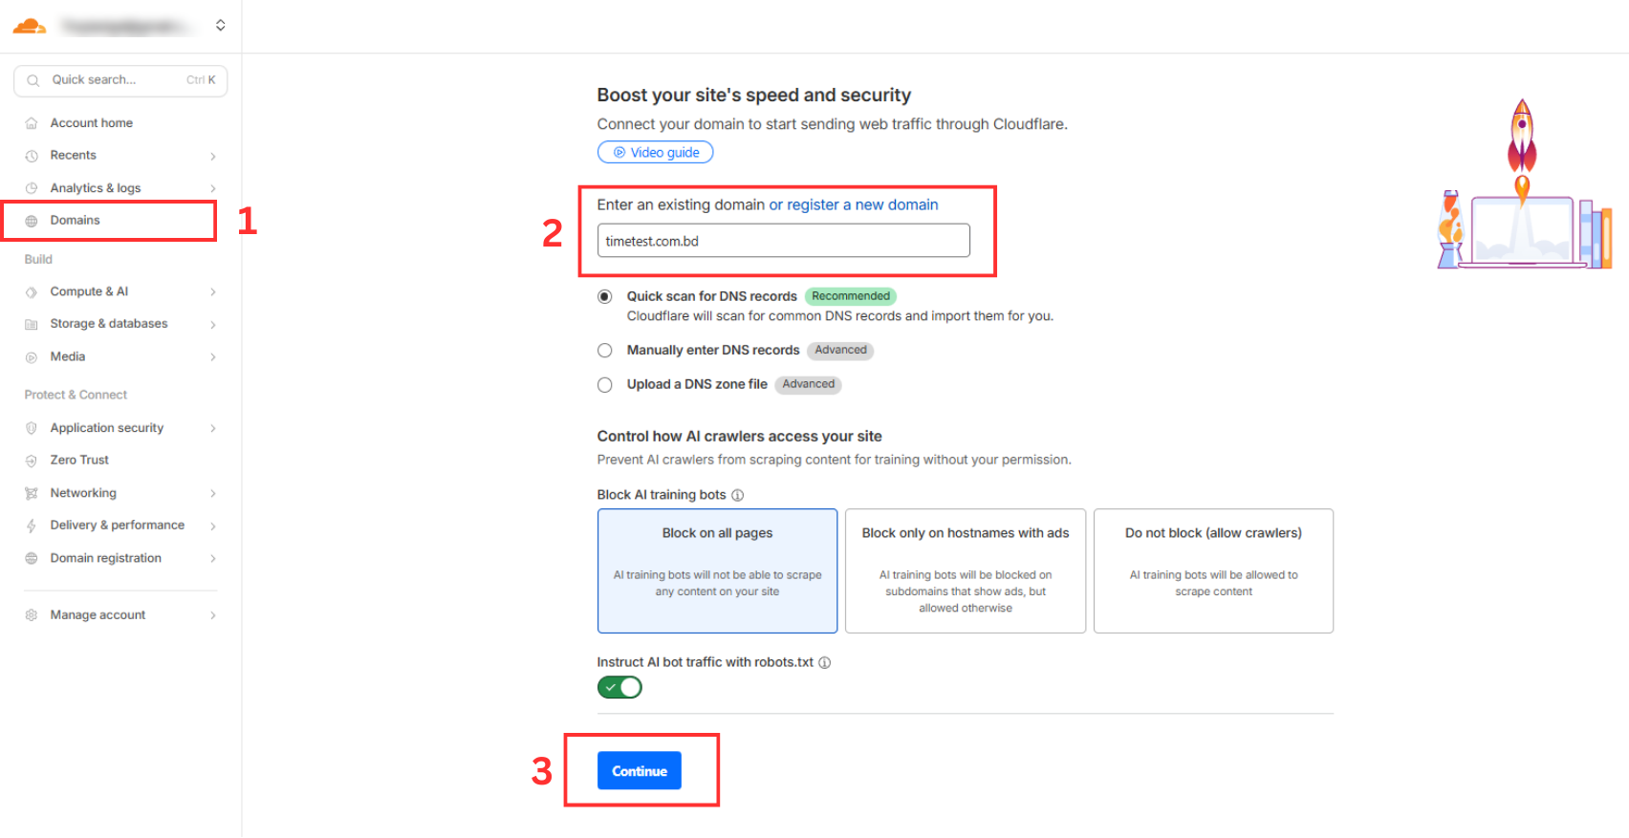The height and width of the screenshot is (838, 1629).
Task: Click the Networking sidebar icon
Action: tap(32, 492)
